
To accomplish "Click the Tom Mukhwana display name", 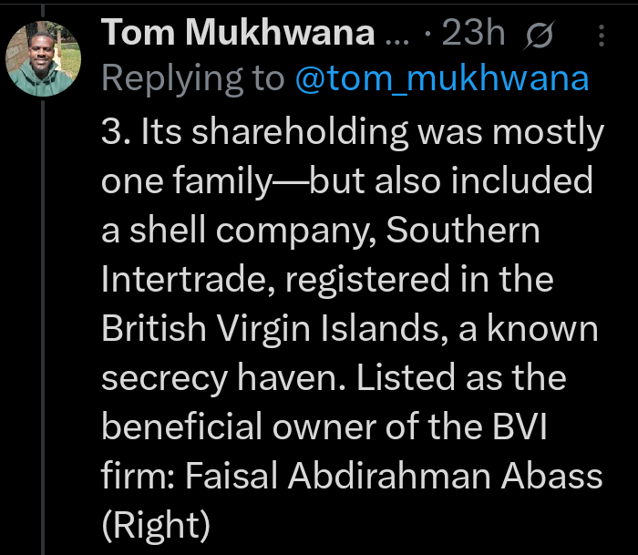I will [238, 33].
